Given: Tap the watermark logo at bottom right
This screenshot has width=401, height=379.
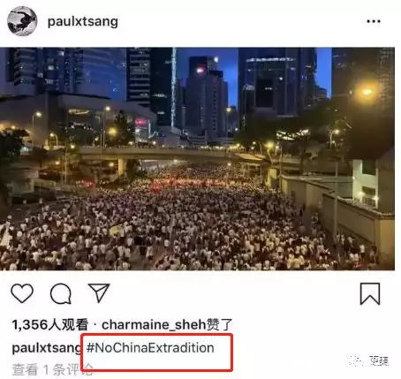Looking at the screenshot, I should 369,360.
